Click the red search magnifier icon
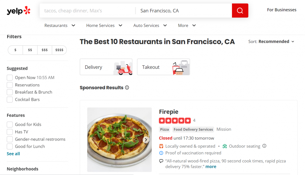This screenshot has width=305, height=175. pos(240,10)
